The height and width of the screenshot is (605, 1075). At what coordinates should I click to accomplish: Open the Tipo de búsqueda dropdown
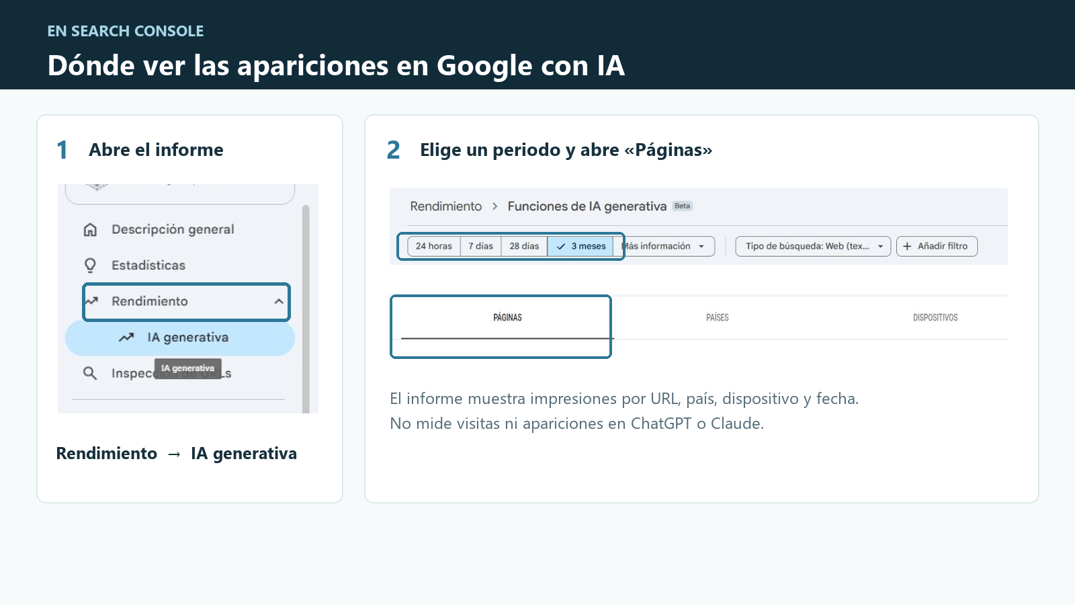tap(813, 246)
